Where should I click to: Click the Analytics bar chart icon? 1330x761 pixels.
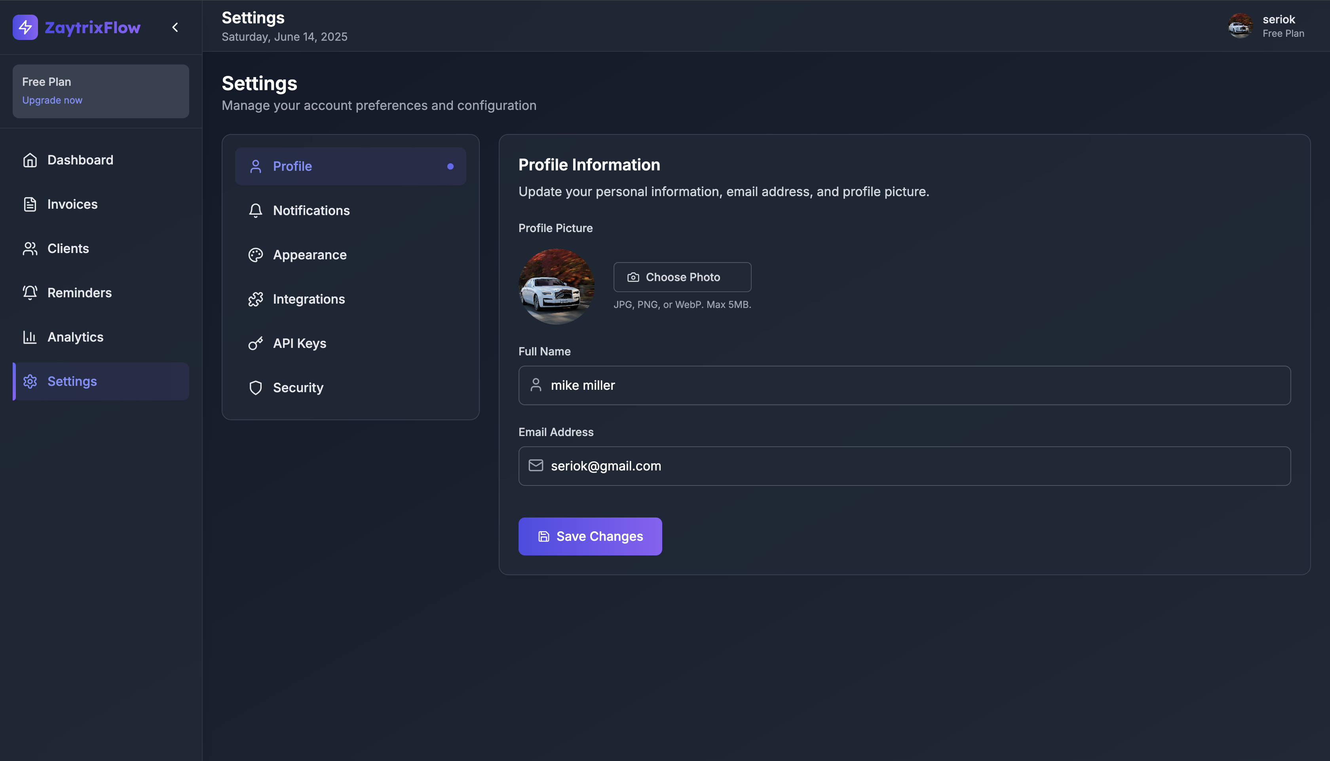pos(30,337)
